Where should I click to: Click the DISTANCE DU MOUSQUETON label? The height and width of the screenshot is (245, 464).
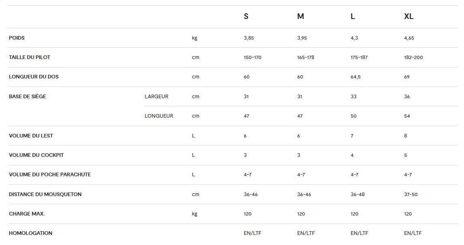coord(45,194)
